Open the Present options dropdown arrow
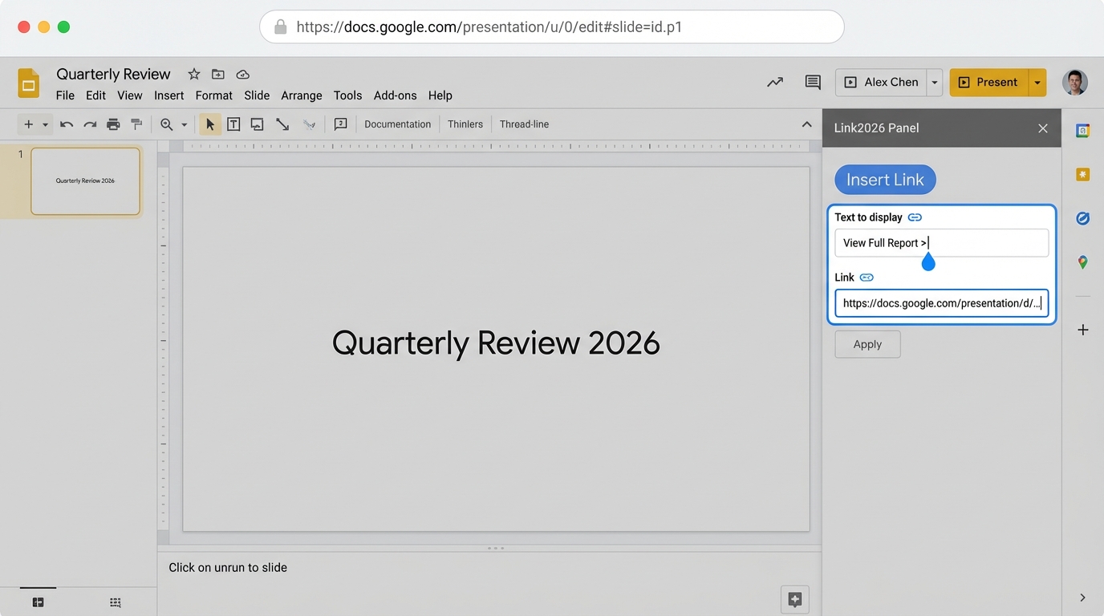 [1037, 82]
